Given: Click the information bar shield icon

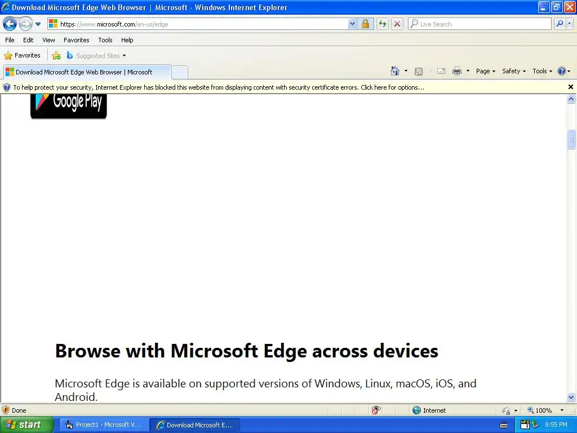Looking at the screenshot, I should coord(7,87).
